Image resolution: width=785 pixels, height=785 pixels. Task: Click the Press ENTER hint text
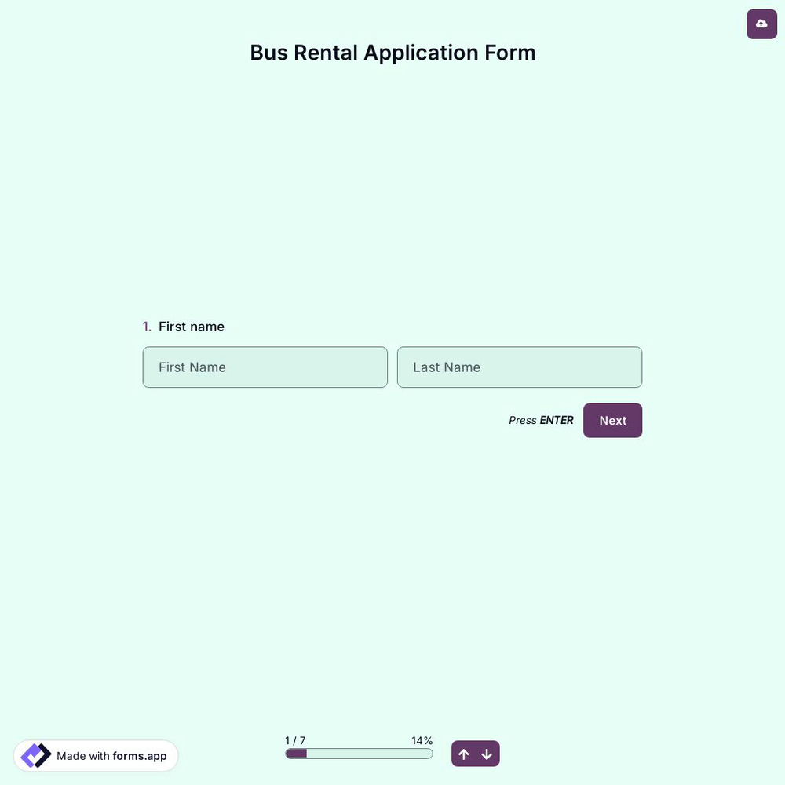click(541, 418)
